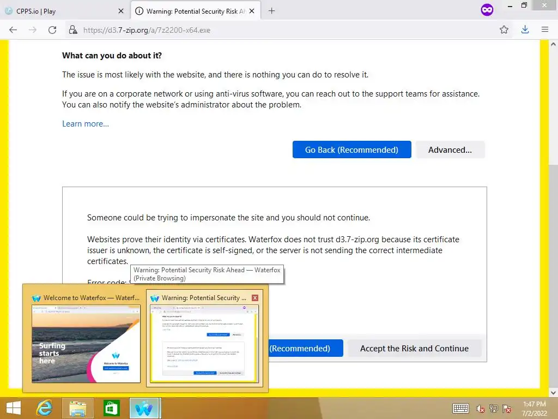558x419 pixels.
Task: Open the lock warning site info icon
Action: click(73, 30)
